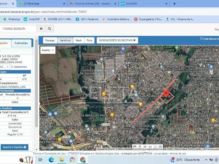Open the Satélite basemap dropdown
Screen dimensions: 219x164
[48, 50]
